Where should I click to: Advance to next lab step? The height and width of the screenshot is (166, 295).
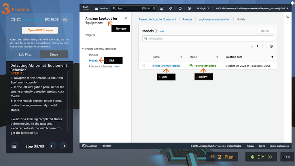[x=63, y=146]
